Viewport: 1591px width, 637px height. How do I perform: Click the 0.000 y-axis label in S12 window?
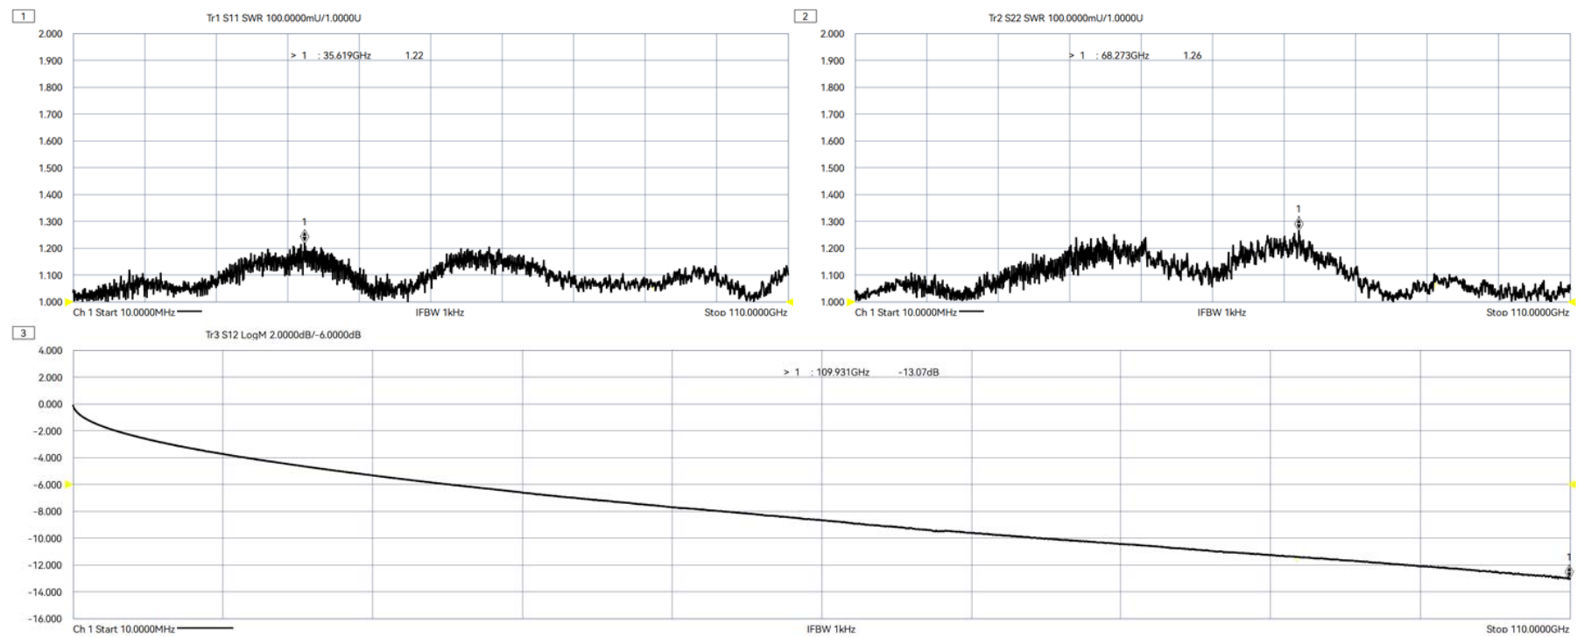point(50,404)
